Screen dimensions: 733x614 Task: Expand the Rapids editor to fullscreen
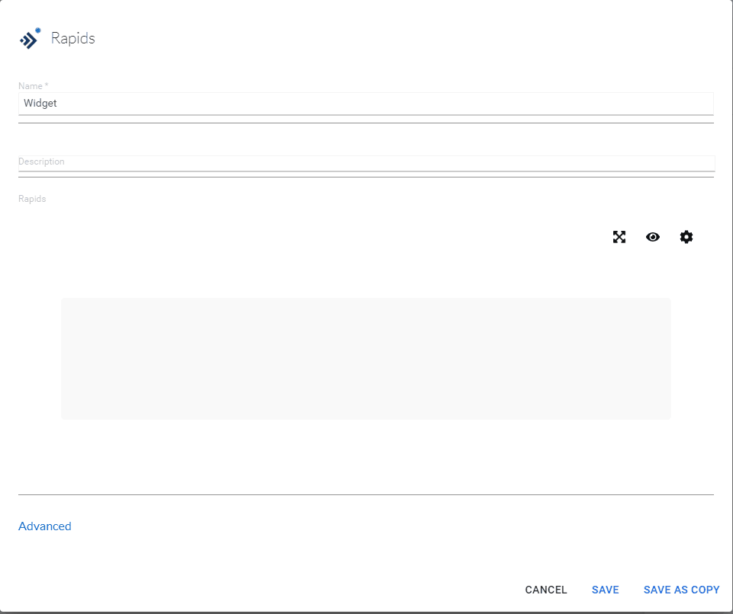[619, 237]
